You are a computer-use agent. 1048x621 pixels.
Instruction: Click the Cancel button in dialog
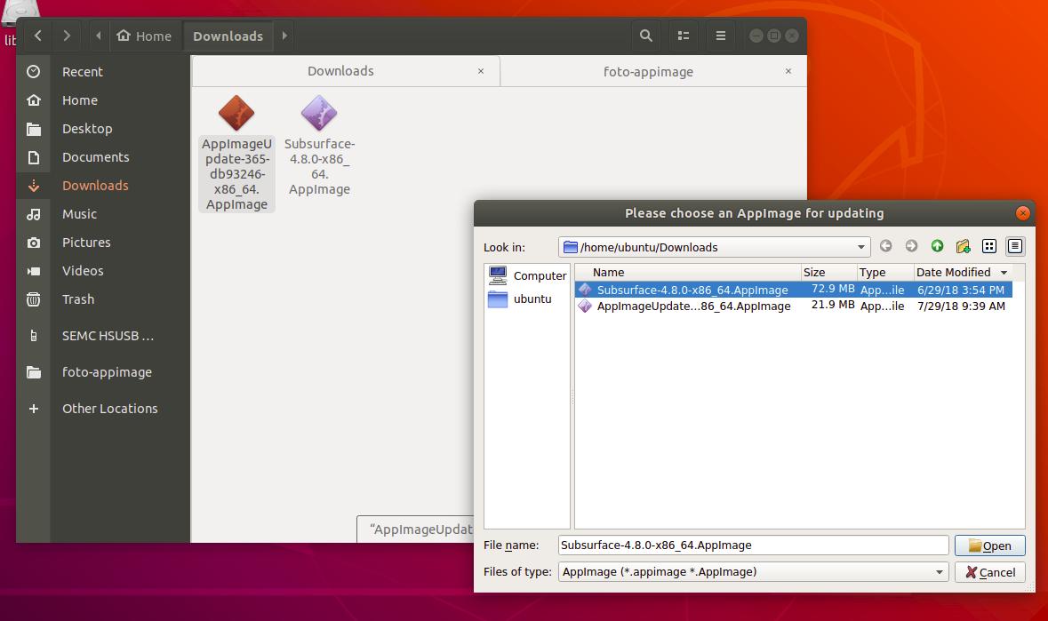[x=990, y=572]
